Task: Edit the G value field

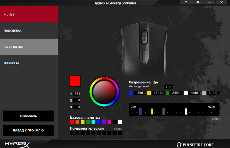Action: pyautogui.click(x=77, y=100)
